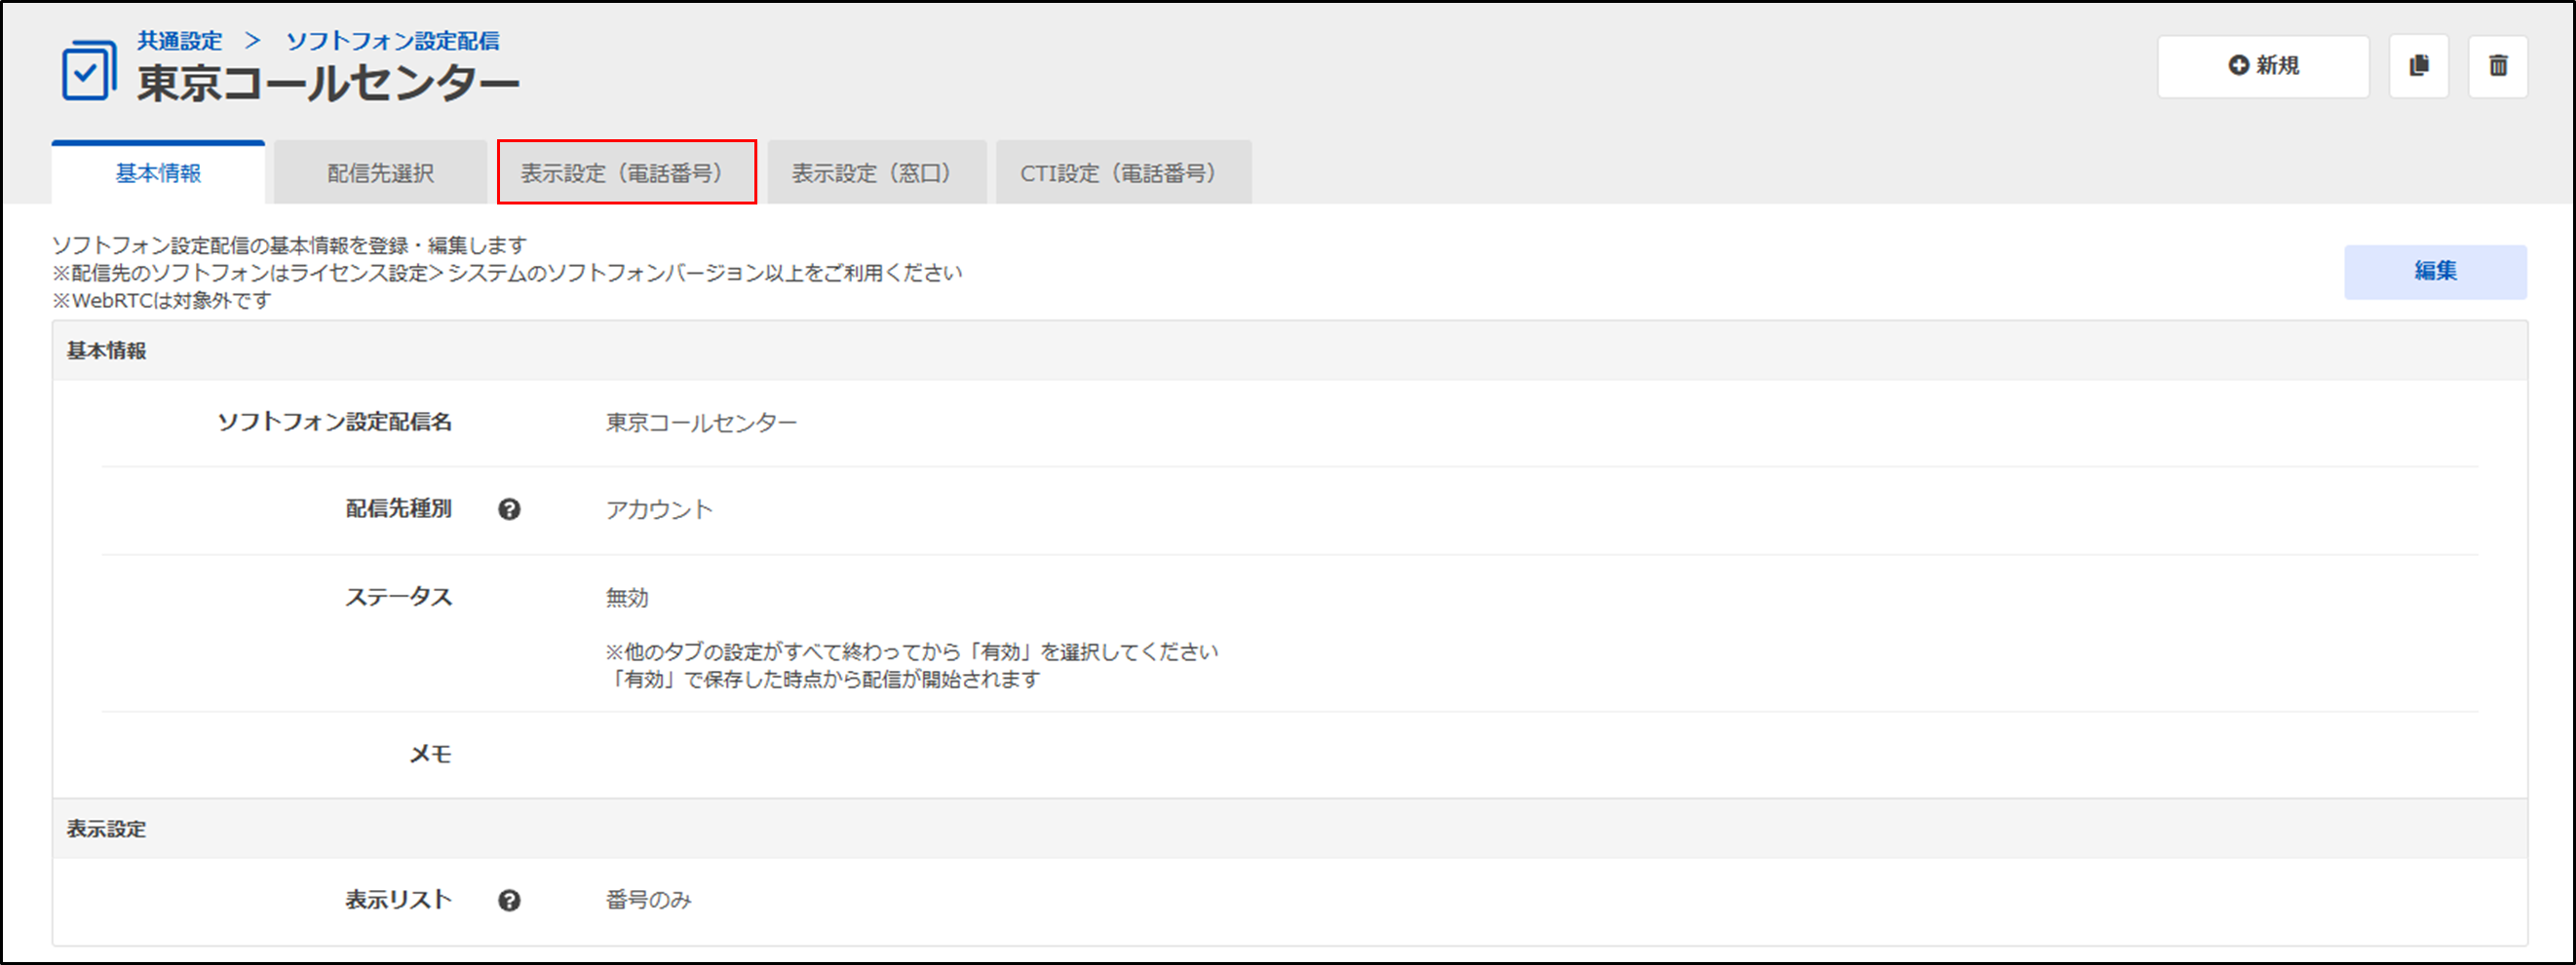Screen dimensions: 2576x965
Task: Open help icon beside 配信先種別
Action: [x=509, y=509]
